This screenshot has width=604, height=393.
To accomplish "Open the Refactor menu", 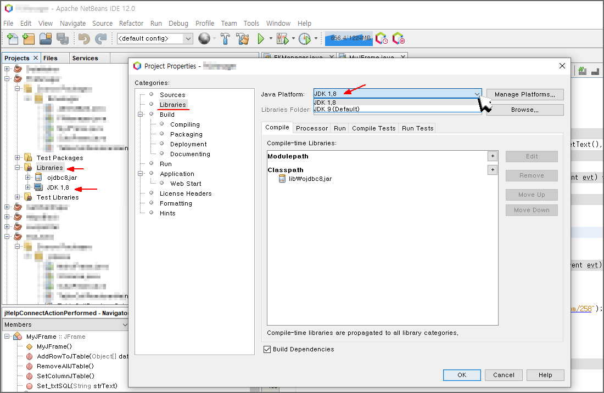I will pyautogui.click(x=131, y=23).
